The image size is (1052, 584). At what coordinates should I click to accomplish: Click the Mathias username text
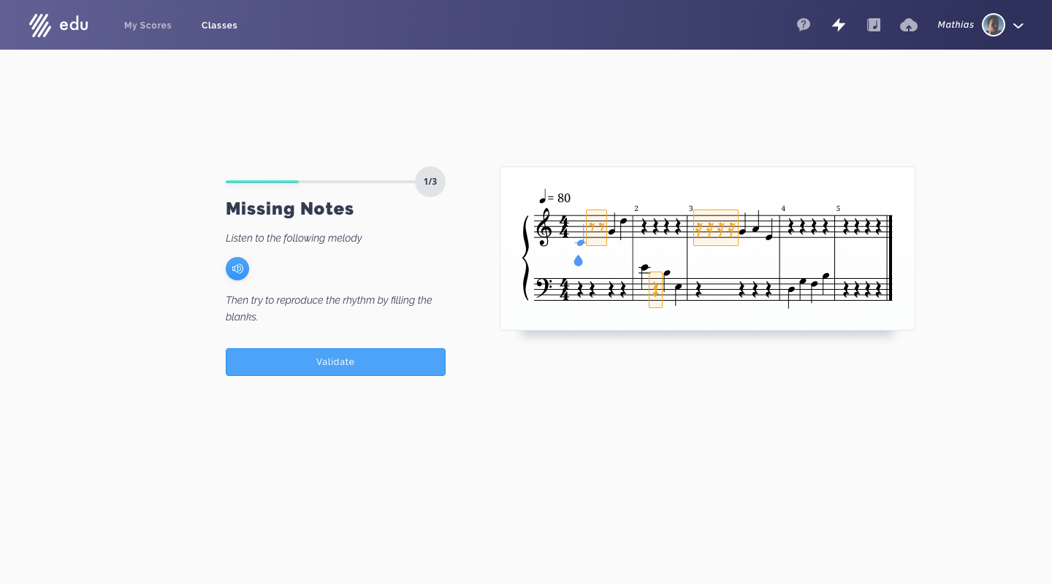(x=956, y=25)
